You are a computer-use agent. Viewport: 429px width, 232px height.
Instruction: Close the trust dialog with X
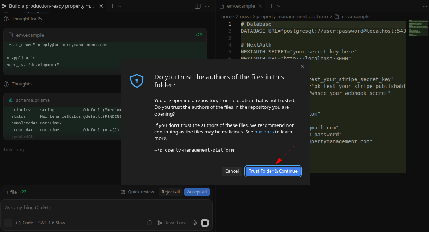tap(302, 67)
